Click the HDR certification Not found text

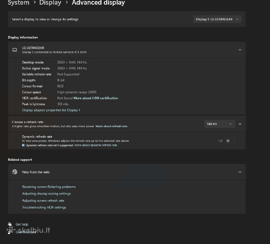pos(65,98)
